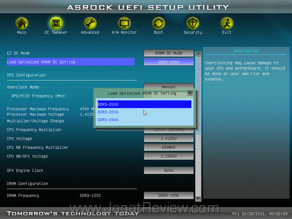Click the DRAM Configuration section heading
Screen dimensions: 292x219
click(27, 183)
